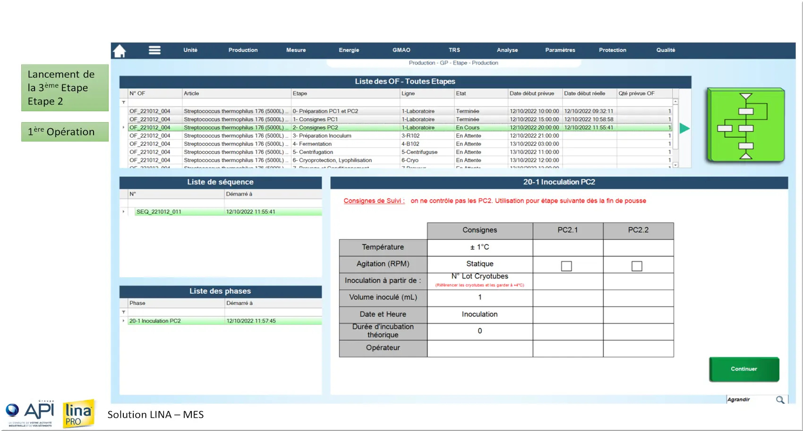Select the 5- Centrifugation row
Screen dimensions: 803x431
point(400,152)
